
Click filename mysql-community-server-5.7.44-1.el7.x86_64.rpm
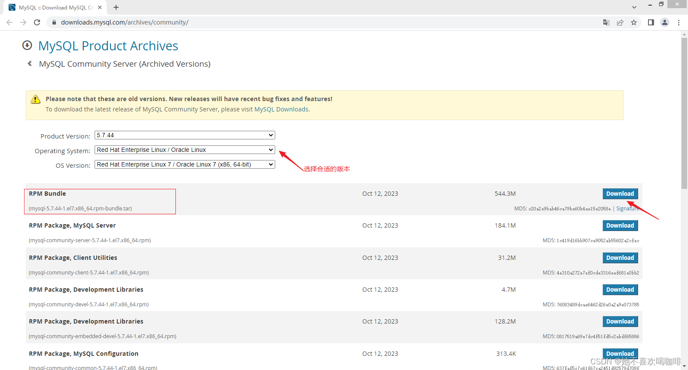(90, 240)
